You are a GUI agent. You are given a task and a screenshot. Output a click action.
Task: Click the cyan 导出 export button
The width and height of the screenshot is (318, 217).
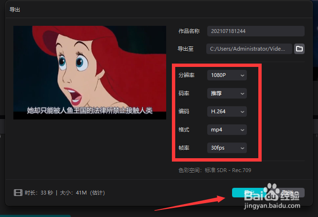pyautogui.click(x=249, y=193)
